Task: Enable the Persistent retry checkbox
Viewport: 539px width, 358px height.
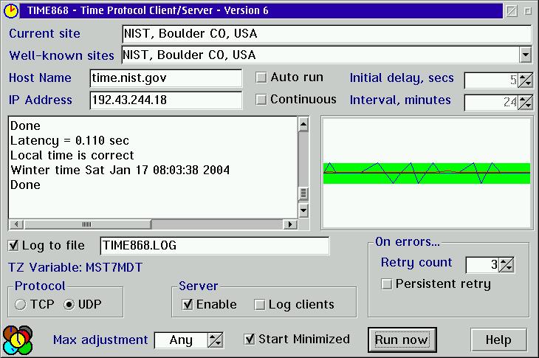Action: [387, 284]
